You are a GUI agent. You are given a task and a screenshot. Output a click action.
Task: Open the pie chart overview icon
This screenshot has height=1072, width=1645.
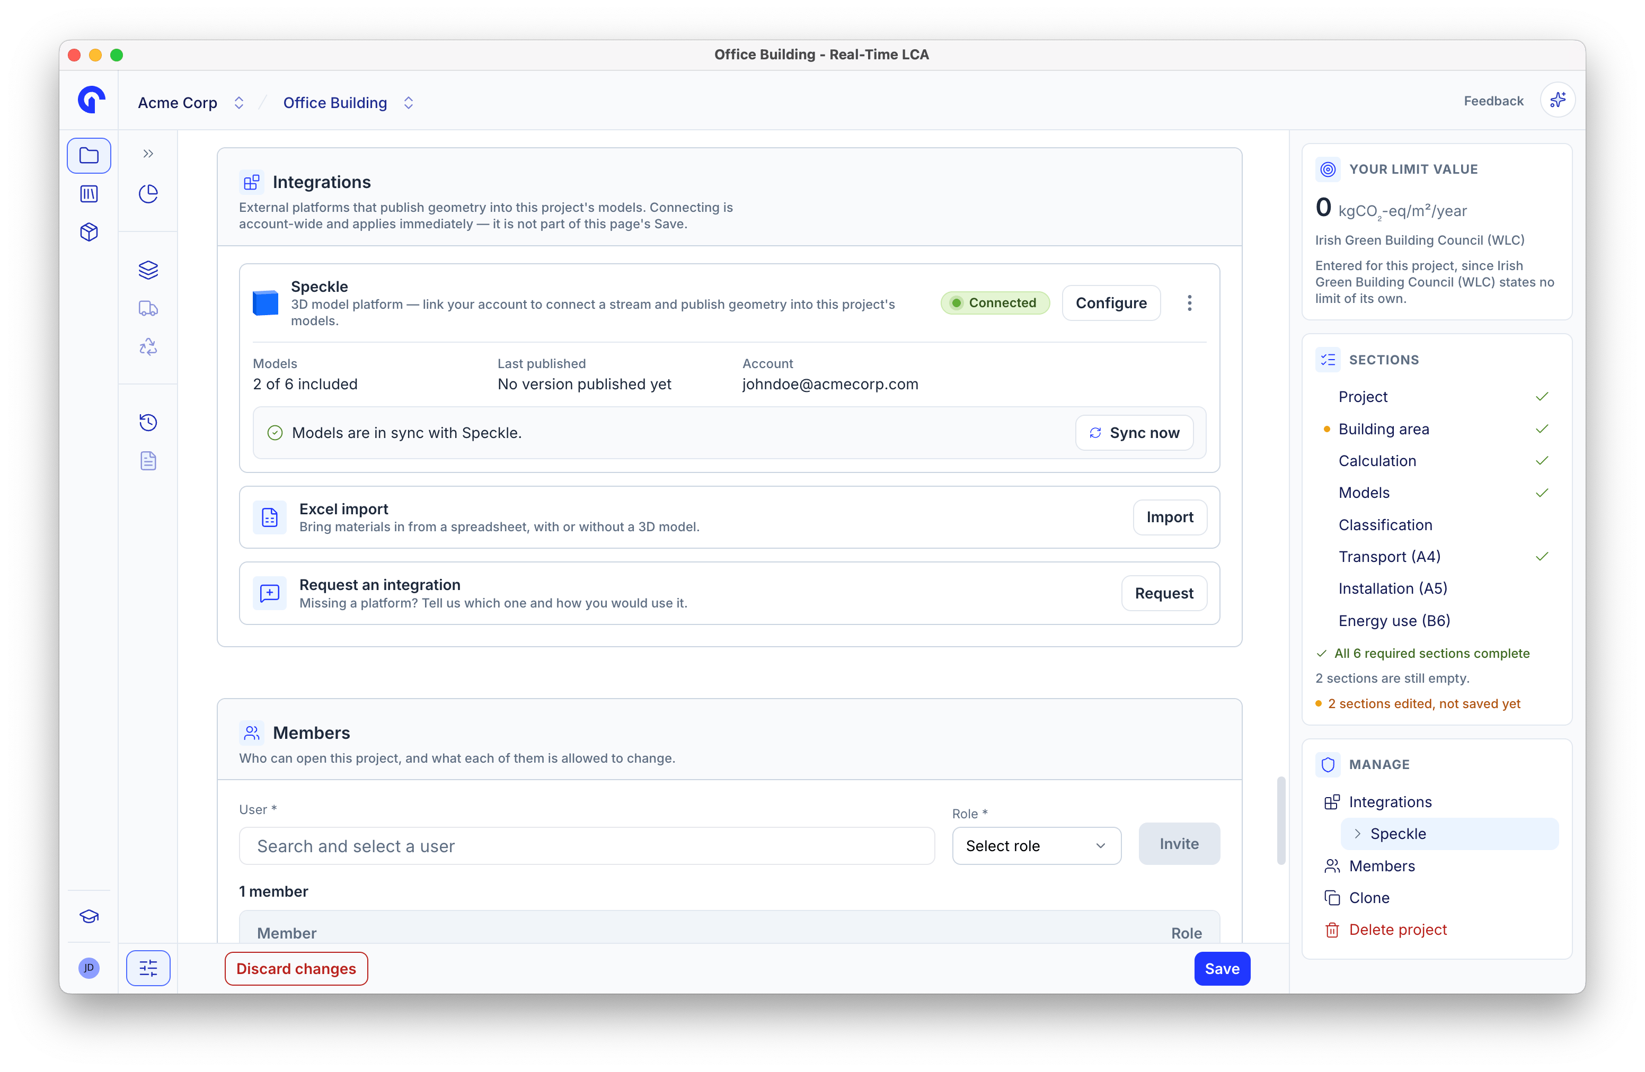pos(148,194)
